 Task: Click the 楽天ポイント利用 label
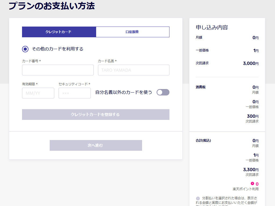point(245,189)
